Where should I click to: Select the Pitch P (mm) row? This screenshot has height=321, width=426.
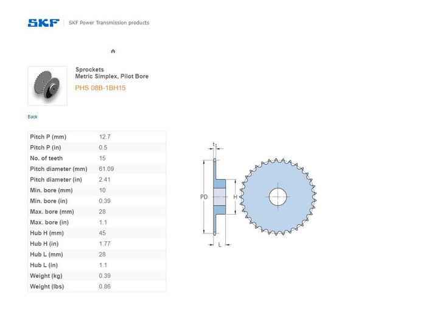point(96,137)
